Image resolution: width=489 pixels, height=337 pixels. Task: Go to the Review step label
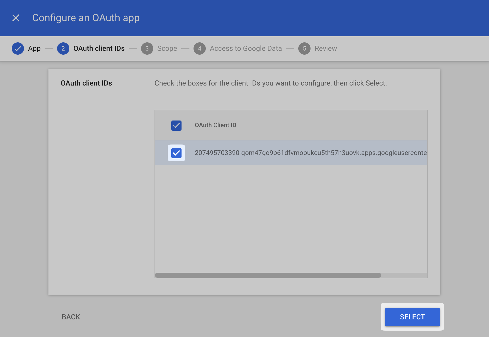pos(326,49)
